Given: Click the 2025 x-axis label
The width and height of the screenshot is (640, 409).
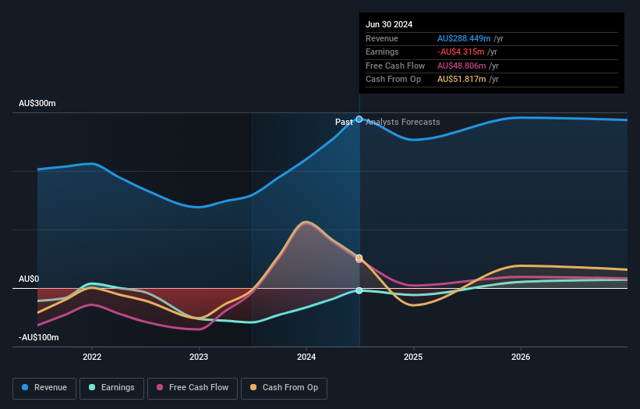Looking at the screenshot, I should tap(413, 357).
